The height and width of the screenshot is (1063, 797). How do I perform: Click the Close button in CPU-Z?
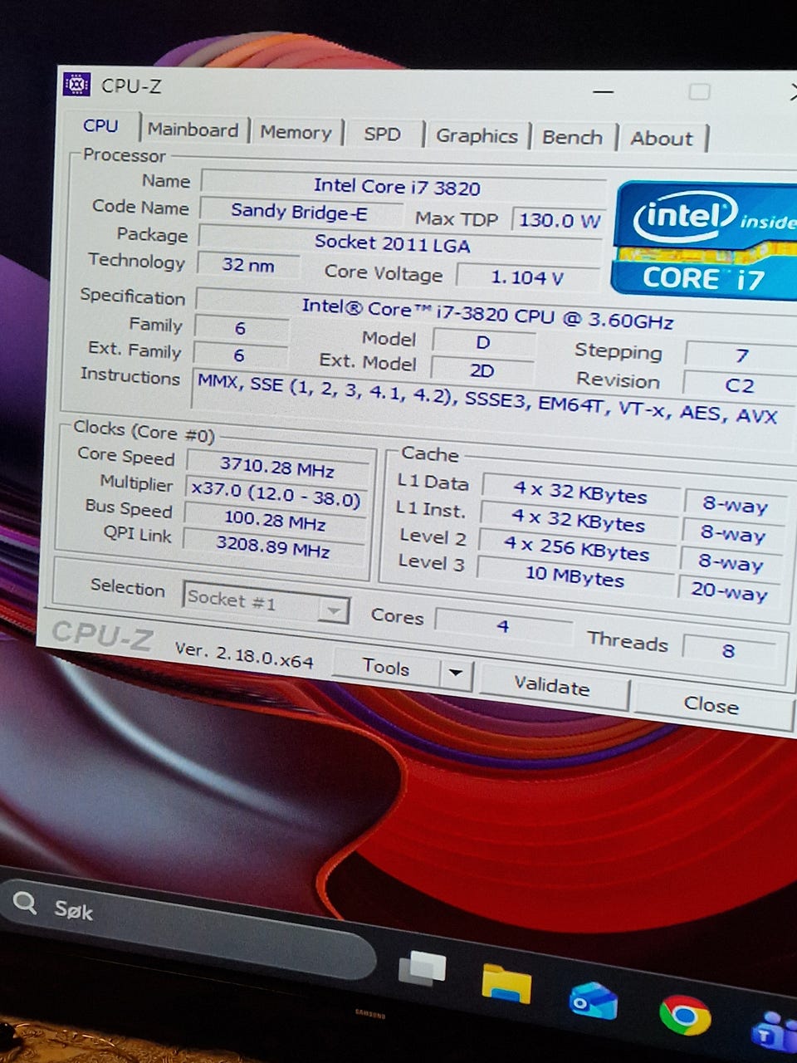tap(711, 704)
